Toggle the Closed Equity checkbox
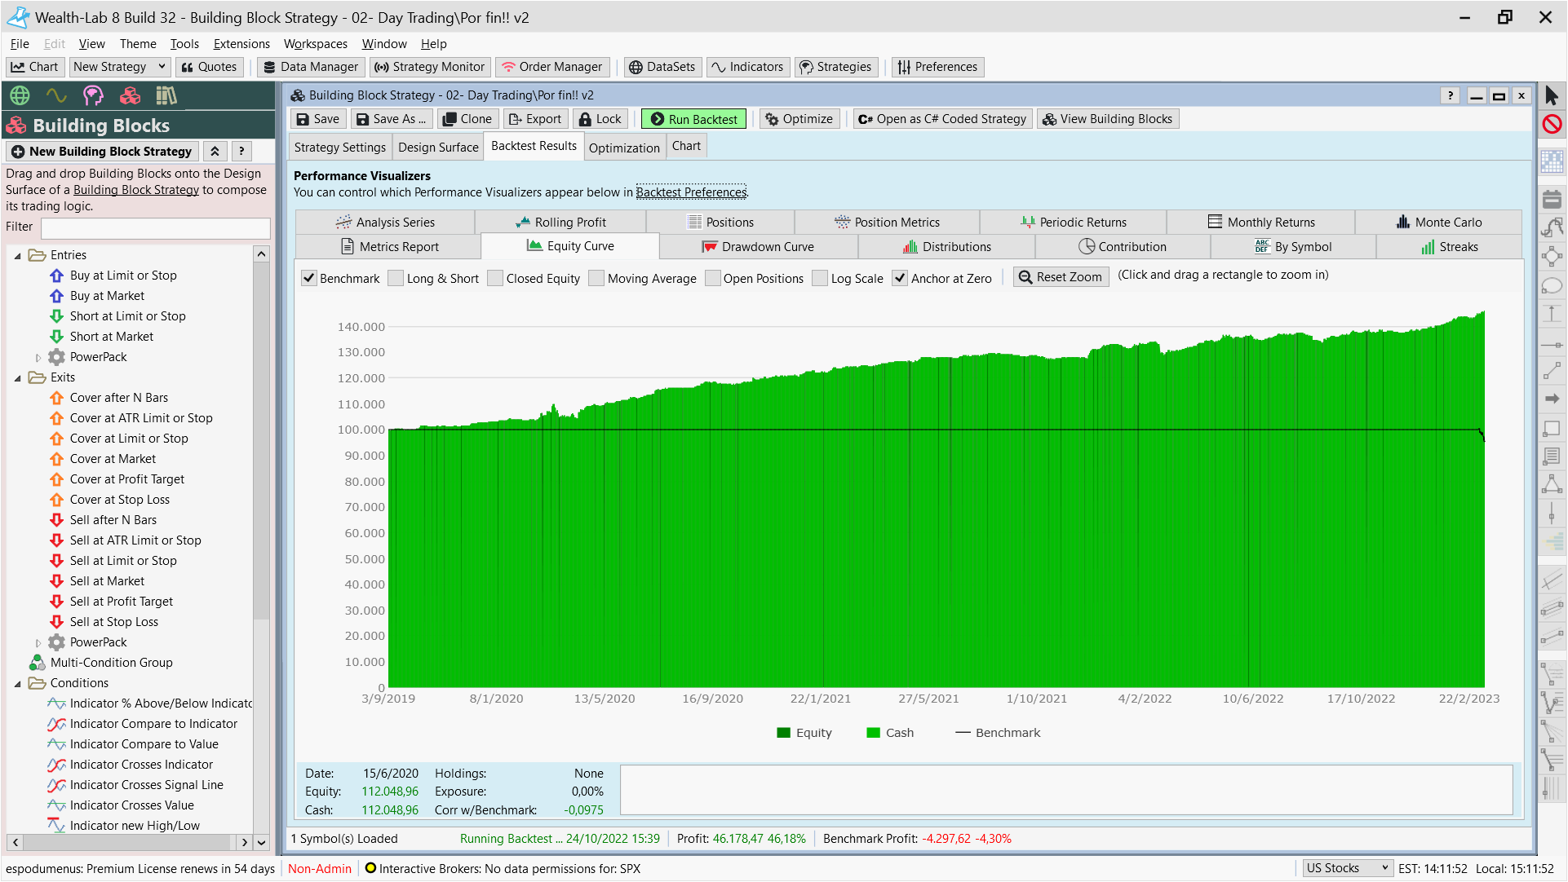 (x=495, y=278)
